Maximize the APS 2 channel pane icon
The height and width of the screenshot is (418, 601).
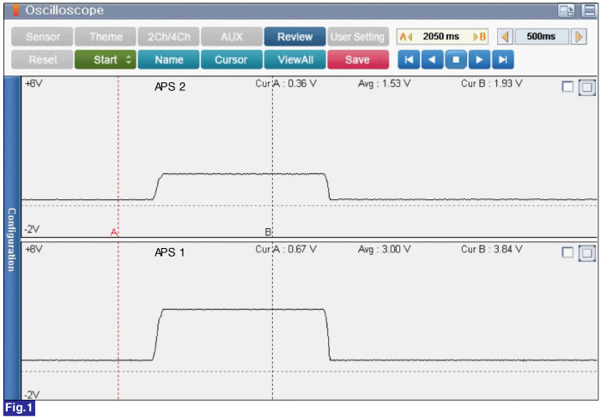click(x=586, y=88)
